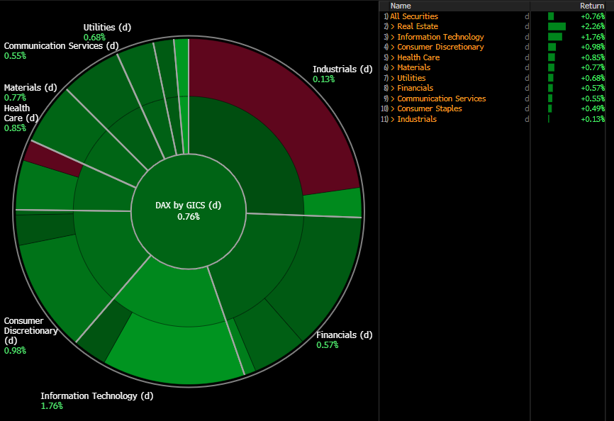Click the +2.26% return value
This screenshot has width=614, height=421.
(x=593, y=27)
